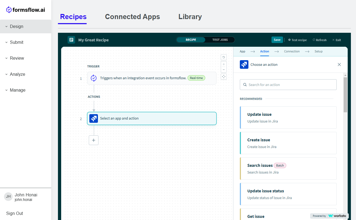Go to the Connection step in the wizard
The image size is (356, 220).
(292, 51)
